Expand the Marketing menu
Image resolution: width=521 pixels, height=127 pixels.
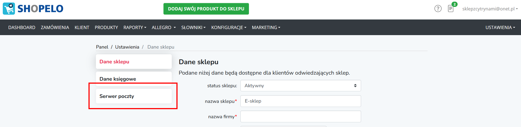click(x=266, y=27)
